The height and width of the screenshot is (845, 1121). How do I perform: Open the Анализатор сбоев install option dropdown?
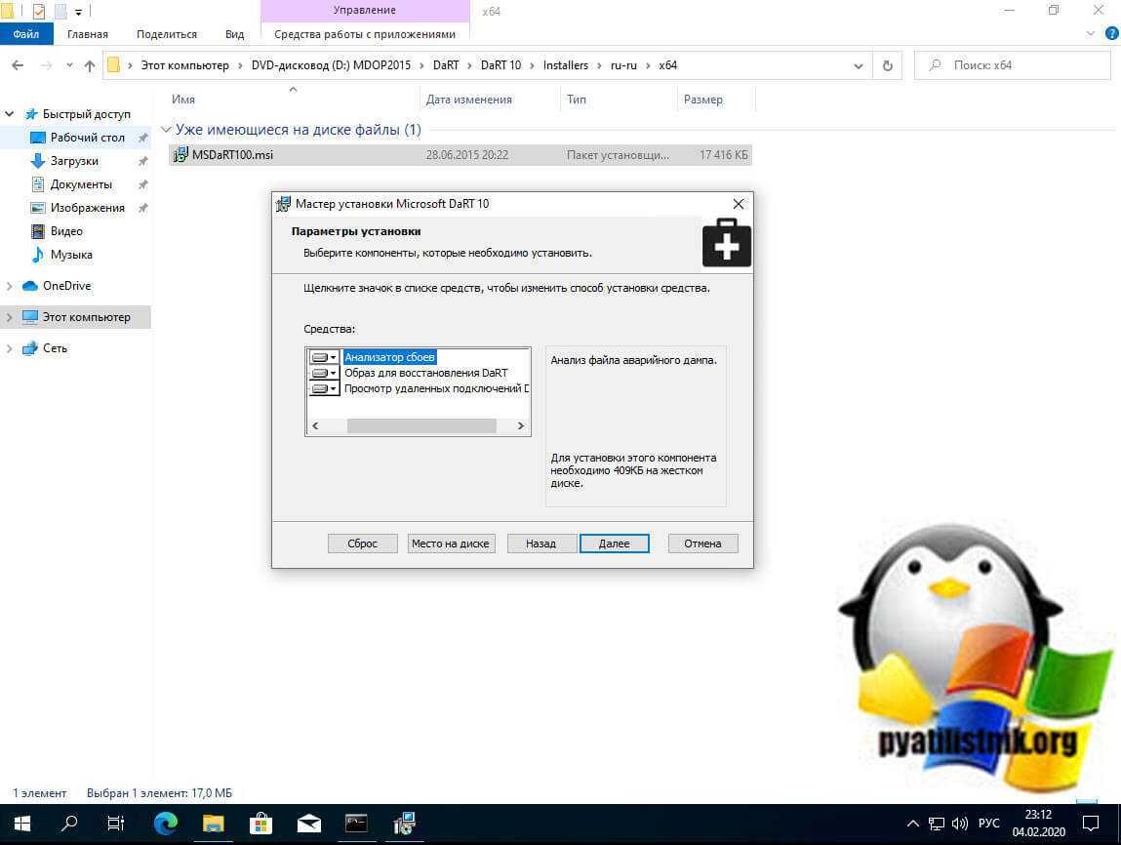[x=324, y=358]
